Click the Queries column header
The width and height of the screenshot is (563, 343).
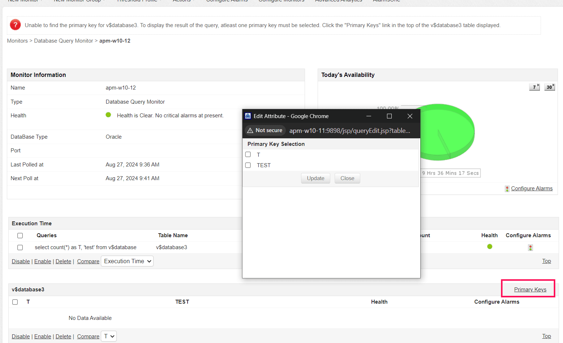(47, 235)
